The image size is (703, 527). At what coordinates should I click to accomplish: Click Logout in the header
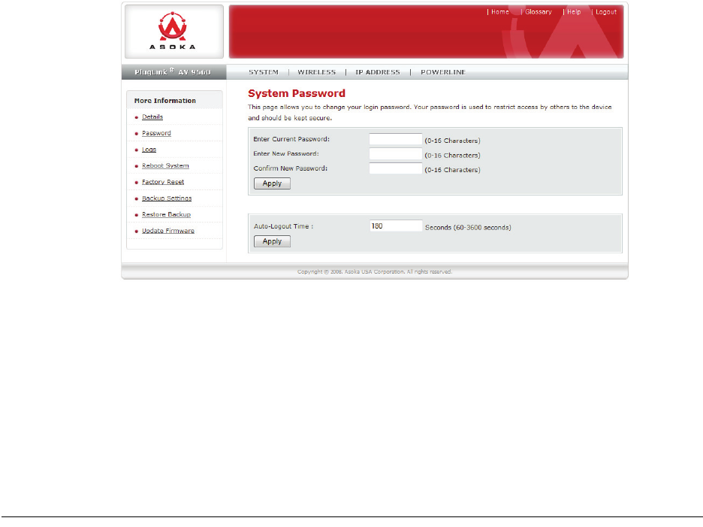point(605,12)
